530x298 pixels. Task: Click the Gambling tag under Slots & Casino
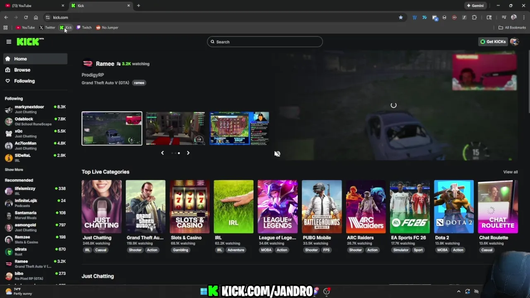click(x=180, y=250)
